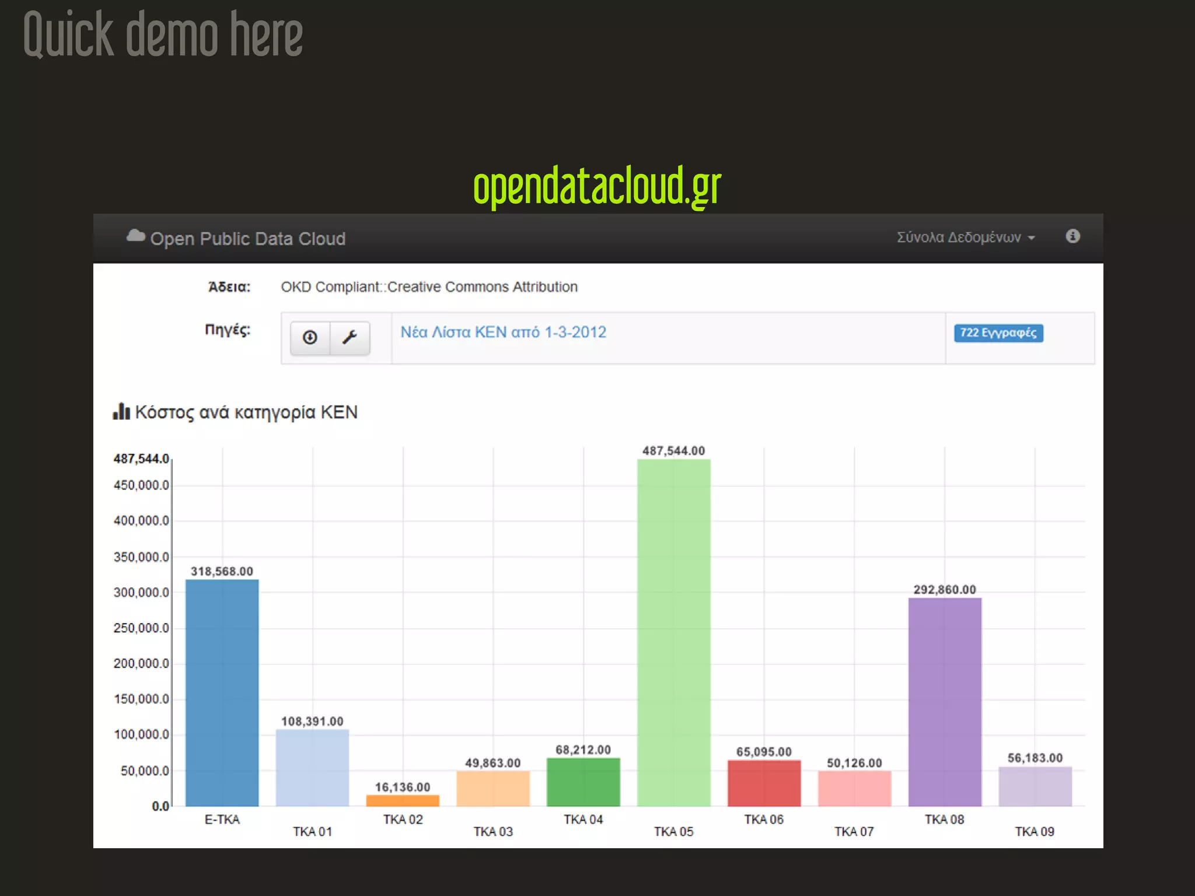1195x896 pixels.
Task: Click the caret arrow next to Σύνολα Δεδομένων
Action: pyautogui.click(x=1032, y=238)
